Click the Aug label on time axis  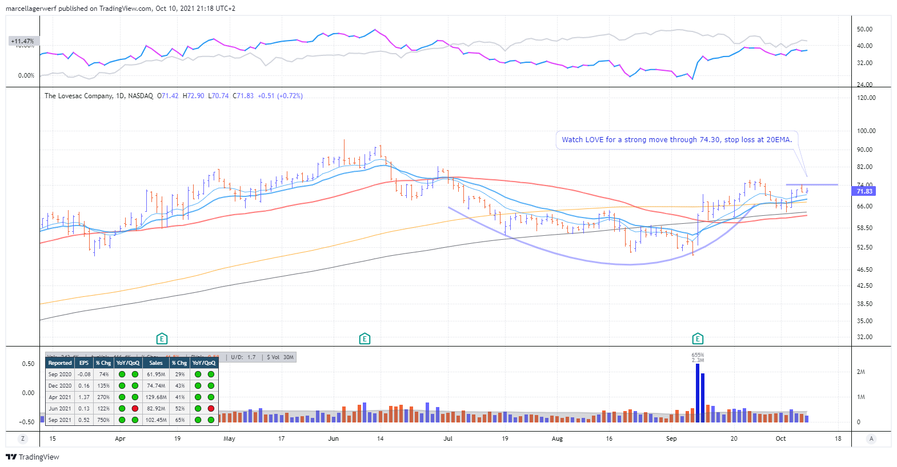[557, 438]
